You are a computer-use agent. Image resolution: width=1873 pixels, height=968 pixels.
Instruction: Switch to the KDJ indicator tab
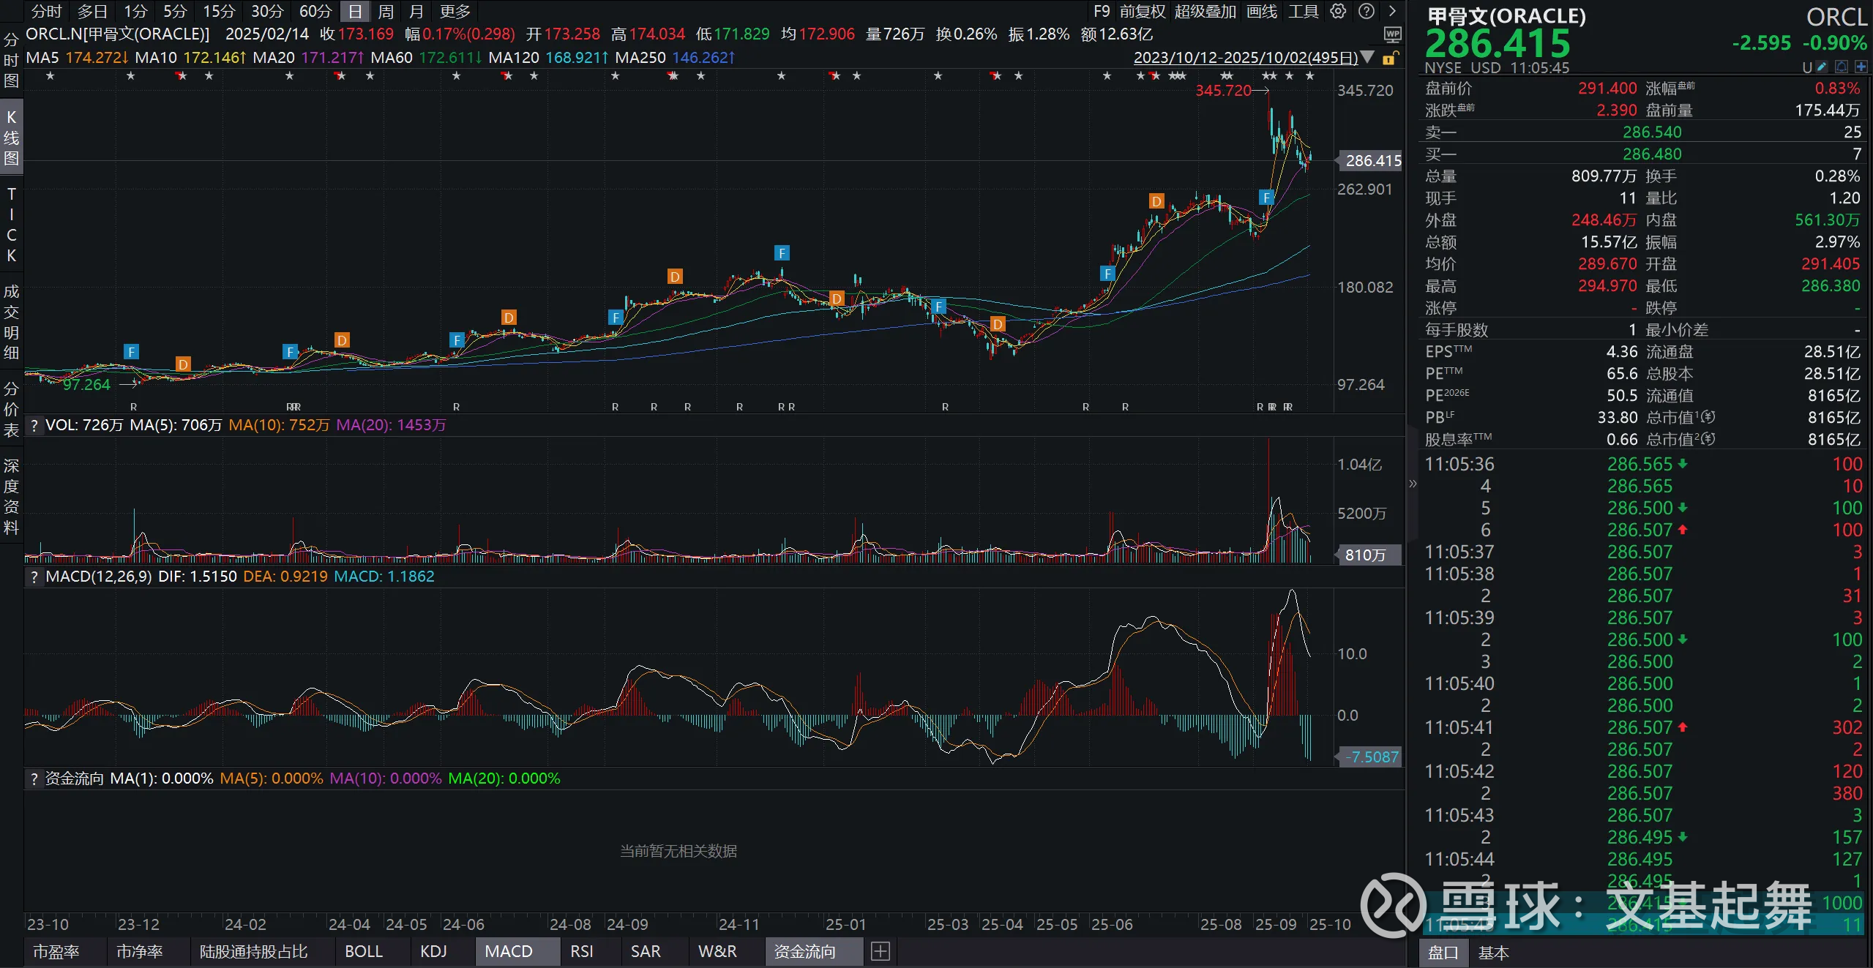(433, 951)
